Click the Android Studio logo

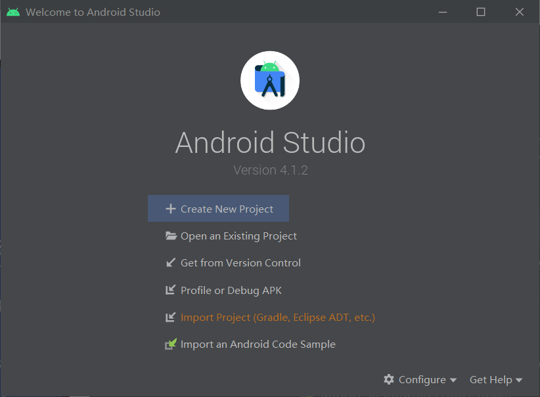click(270, 80)
